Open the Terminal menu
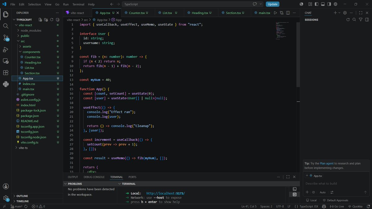372x209 pixels. click(x=78, y=4)
